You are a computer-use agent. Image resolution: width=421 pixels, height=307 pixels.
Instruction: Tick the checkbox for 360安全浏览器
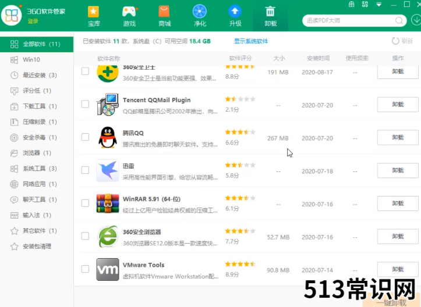(85, 236)
